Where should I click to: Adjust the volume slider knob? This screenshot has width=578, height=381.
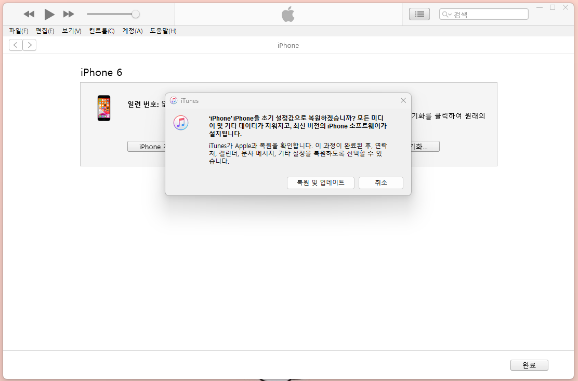pyautogui.click(x=136, y=14)
